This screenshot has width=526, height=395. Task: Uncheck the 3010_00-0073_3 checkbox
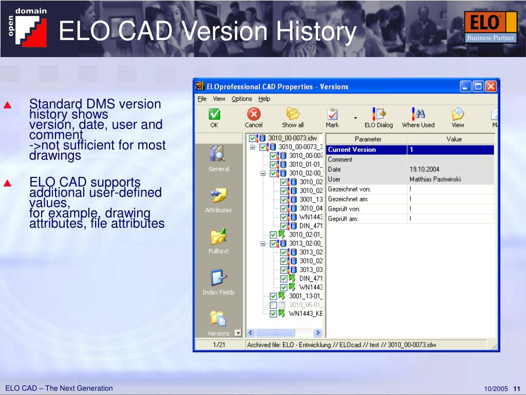(x=263, y=147)
